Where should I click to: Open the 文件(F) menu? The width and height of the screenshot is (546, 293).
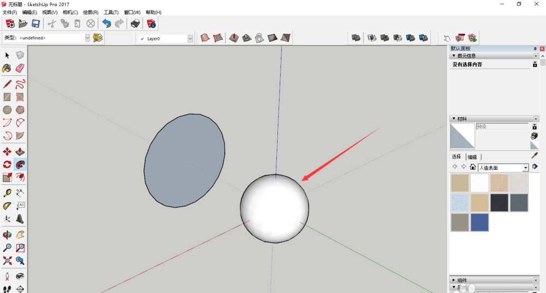coord(10,12)
